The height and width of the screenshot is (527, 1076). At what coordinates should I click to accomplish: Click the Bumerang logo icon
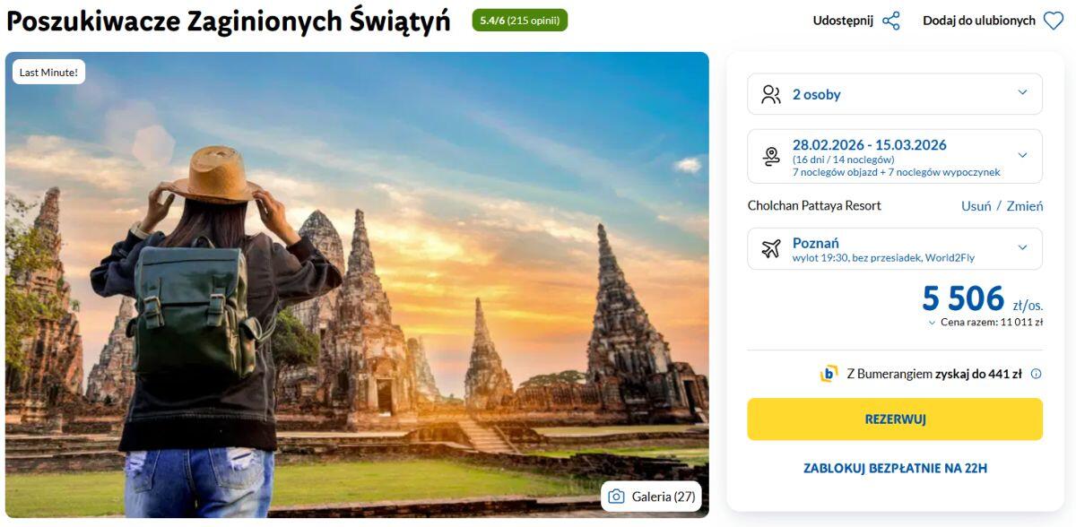click(x=829, y=374)
